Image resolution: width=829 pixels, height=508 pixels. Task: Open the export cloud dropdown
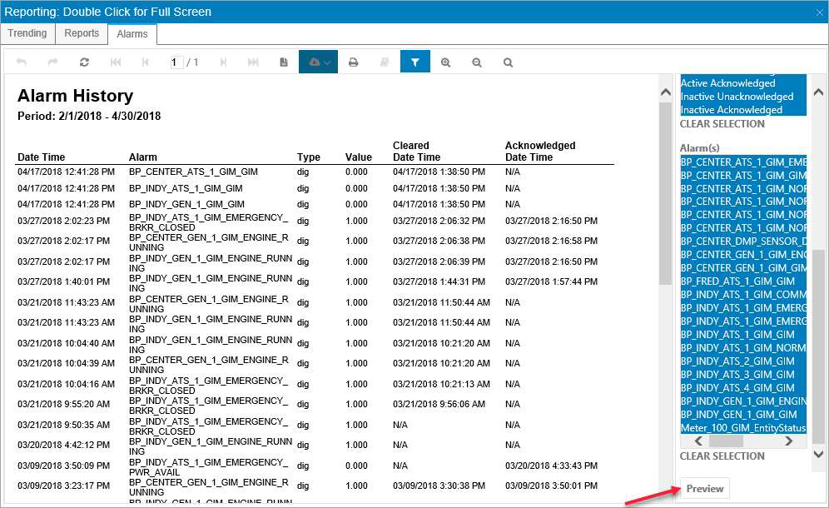pos(318,62)
